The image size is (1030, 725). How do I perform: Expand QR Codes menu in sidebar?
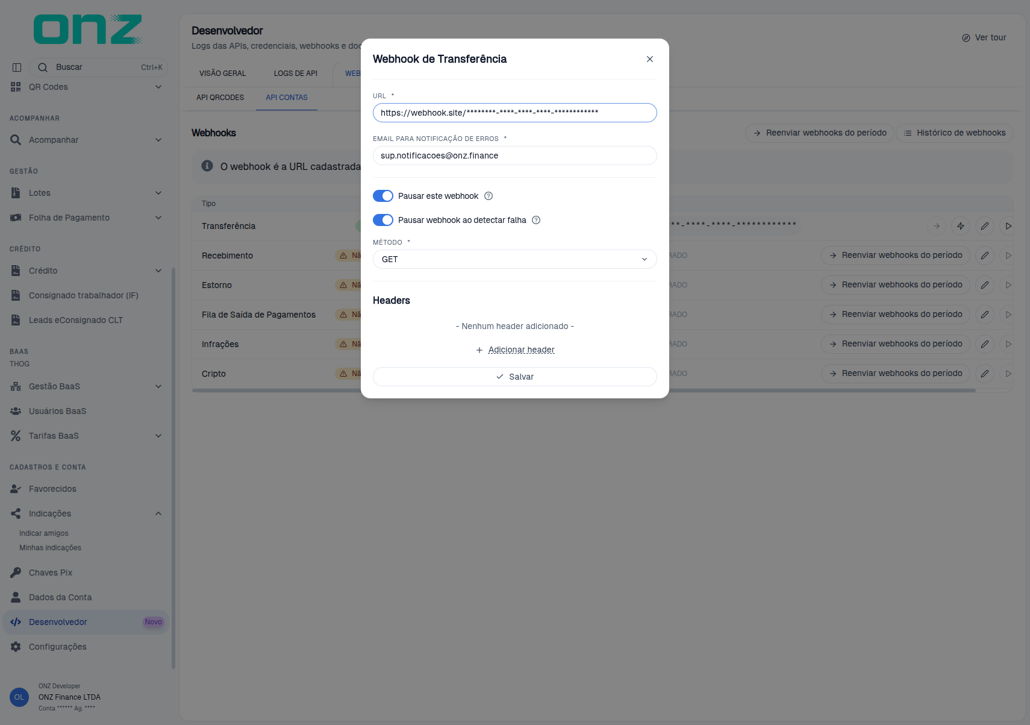(86, 87)
